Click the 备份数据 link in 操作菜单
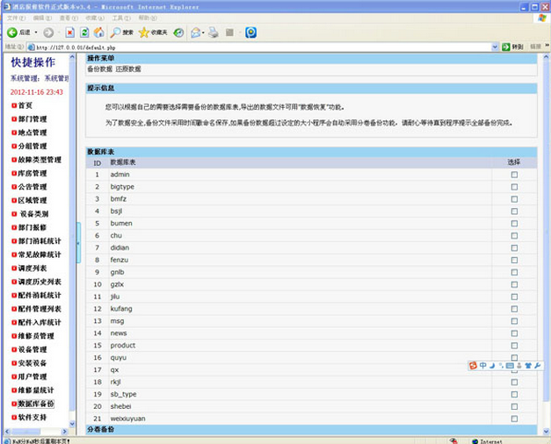Screen dimensions: 551x444 click(100, 69)
